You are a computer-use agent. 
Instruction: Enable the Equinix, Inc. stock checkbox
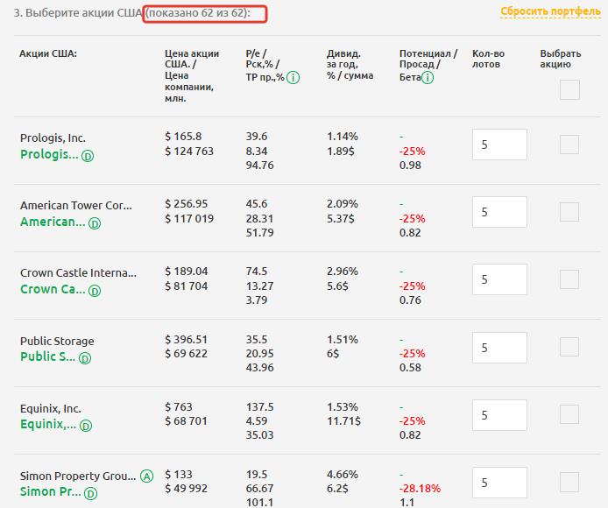click(569, 414)
